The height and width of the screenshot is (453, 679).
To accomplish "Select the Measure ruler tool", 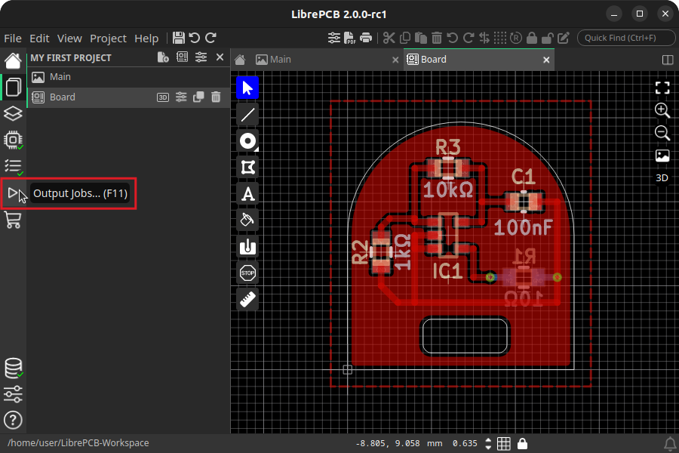I will click(247, 298).
